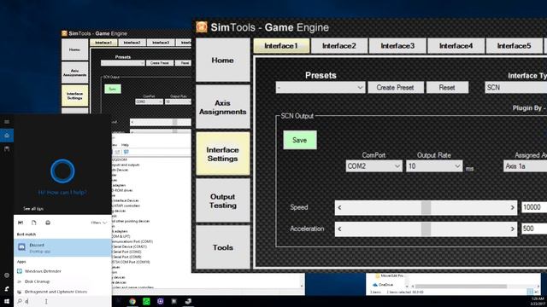Viewport: 547px width, 307px height.
Task: Go to the Home page button
Action: [x=222, y=61]
